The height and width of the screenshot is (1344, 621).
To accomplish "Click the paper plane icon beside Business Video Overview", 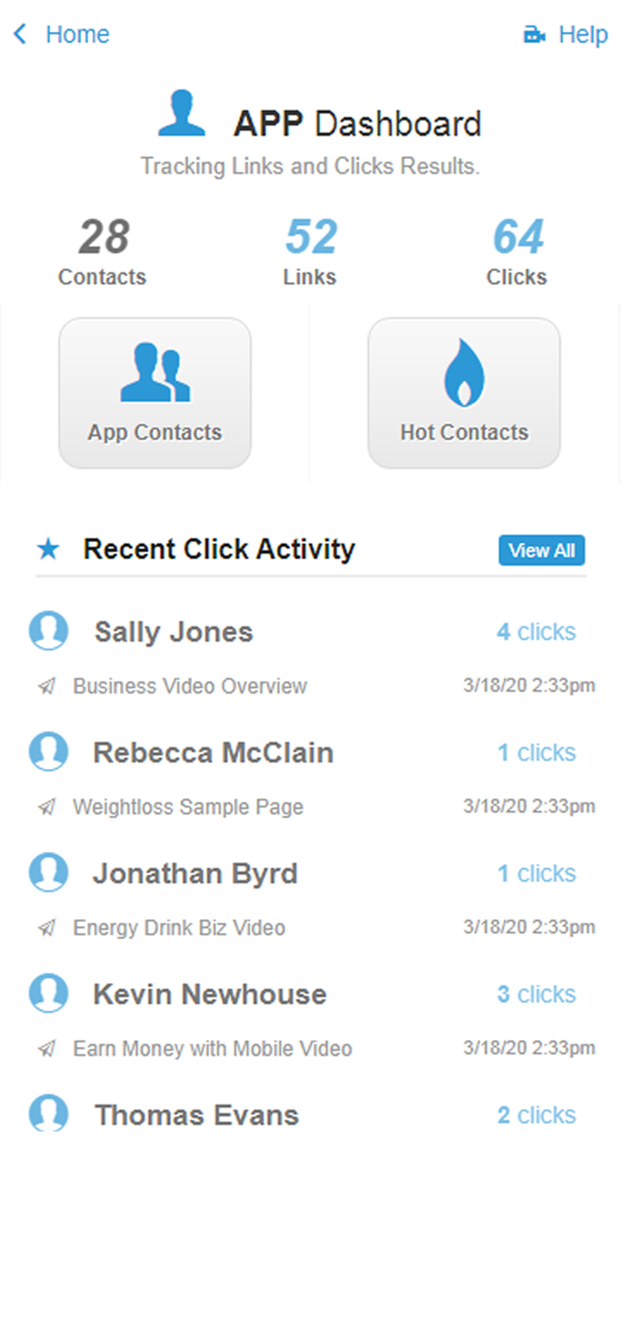I will point(47,685).
